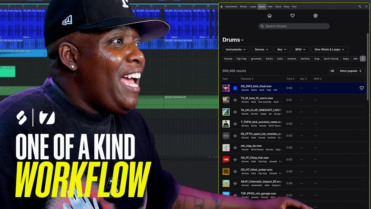Click the detach browser arrow icon

pos(366,6)
